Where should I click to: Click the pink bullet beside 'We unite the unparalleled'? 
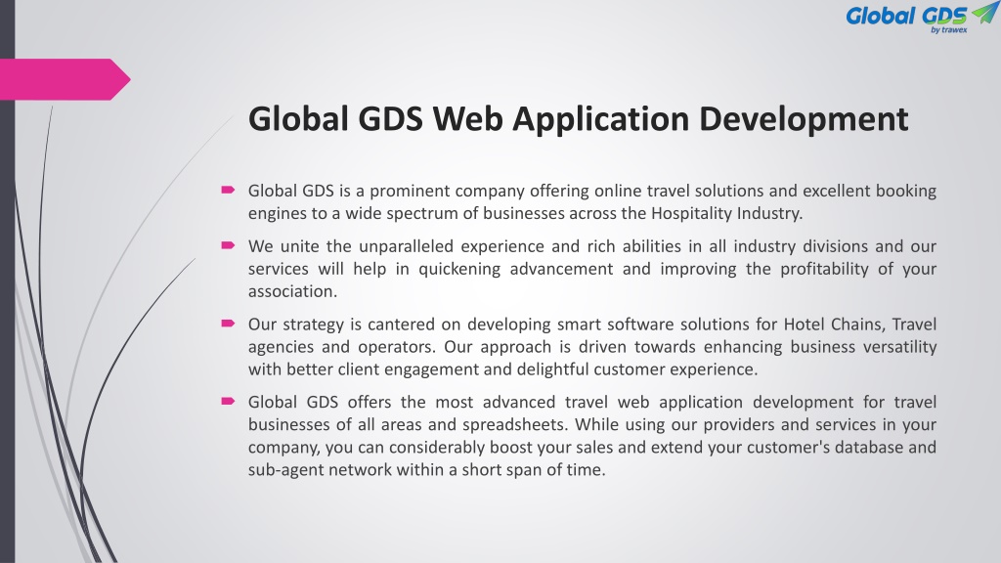point(228,245)
